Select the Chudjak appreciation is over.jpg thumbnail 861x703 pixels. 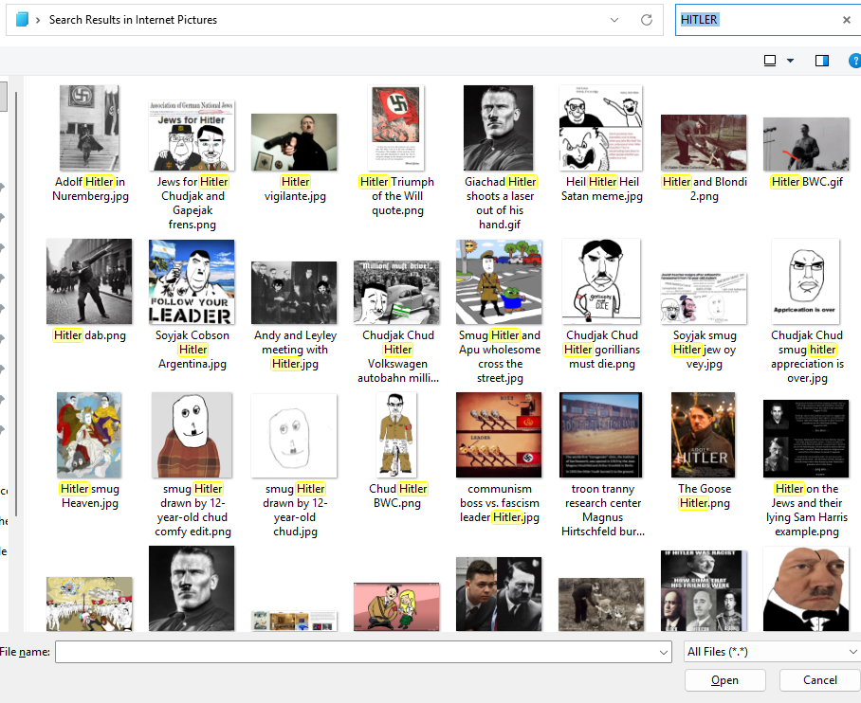coord(806,281)
